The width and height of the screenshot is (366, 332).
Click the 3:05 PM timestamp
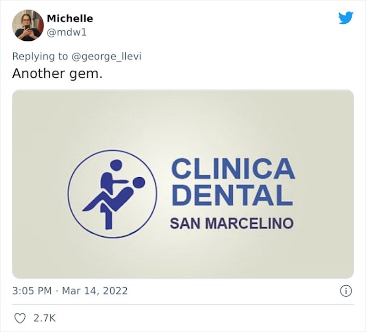coord(32,291)
